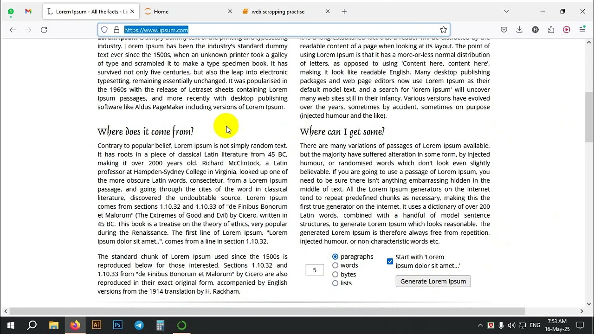The width and height of the screenshot is (594, 334).
Task: Open Calculator from taskbar
Action: [160, 325]
